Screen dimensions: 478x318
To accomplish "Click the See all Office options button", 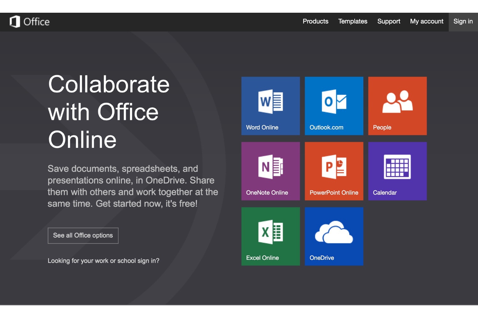I will (83, 235).
